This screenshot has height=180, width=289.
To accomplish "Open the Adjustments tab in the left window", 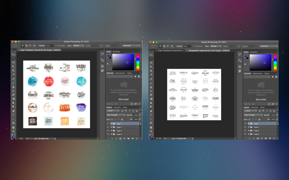I will (x=120, y=73).
